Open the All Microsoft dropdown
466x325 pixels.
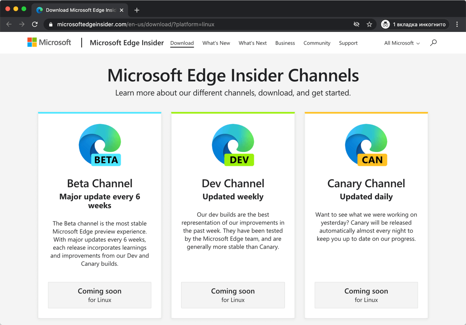coord(401,43)
